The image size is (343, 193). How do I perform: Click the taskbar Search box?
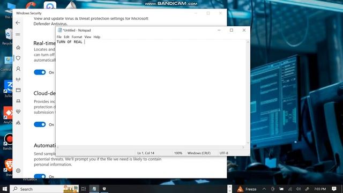44,189
